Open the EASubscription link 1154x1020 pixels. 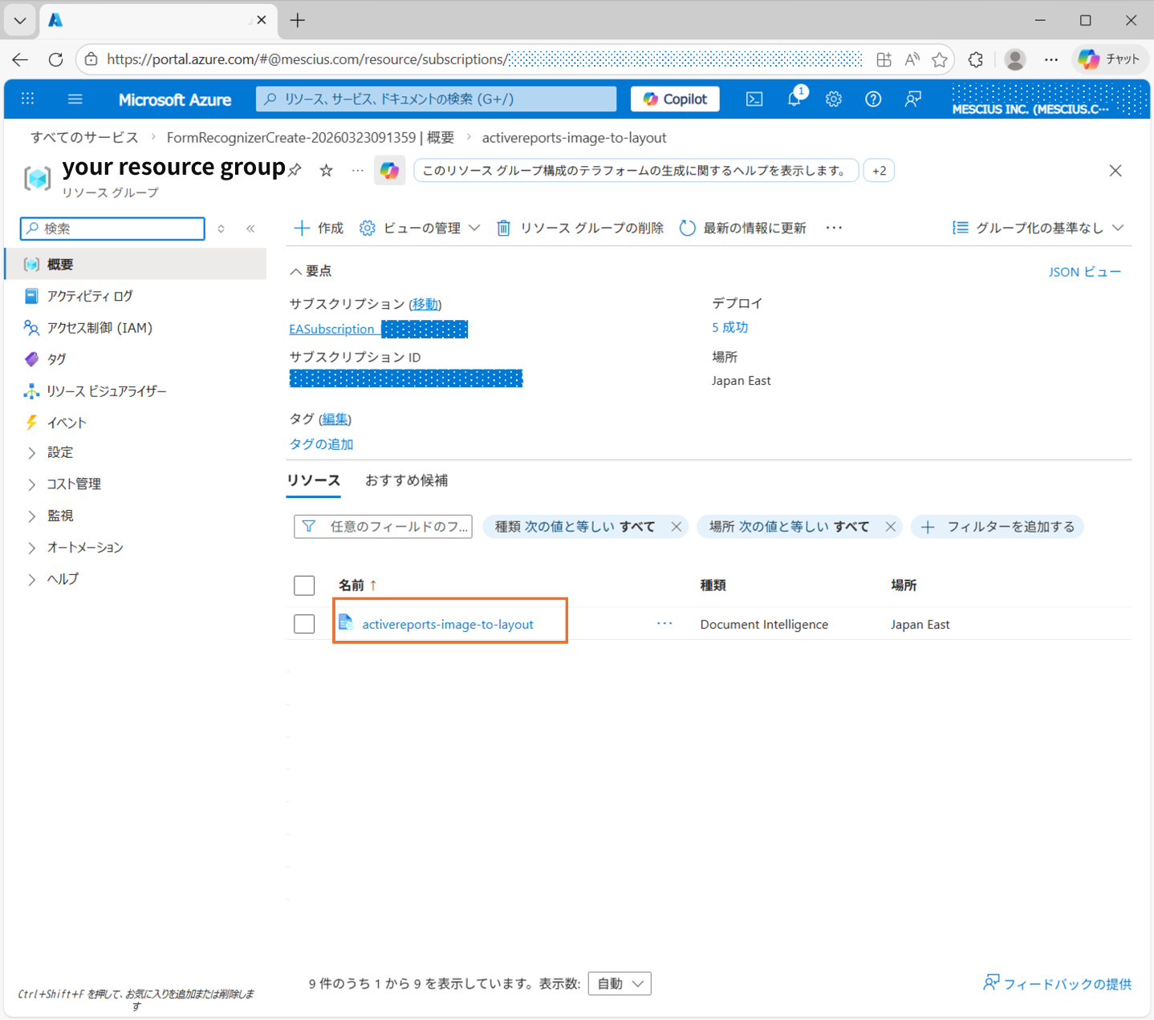(x=331, y=329)
